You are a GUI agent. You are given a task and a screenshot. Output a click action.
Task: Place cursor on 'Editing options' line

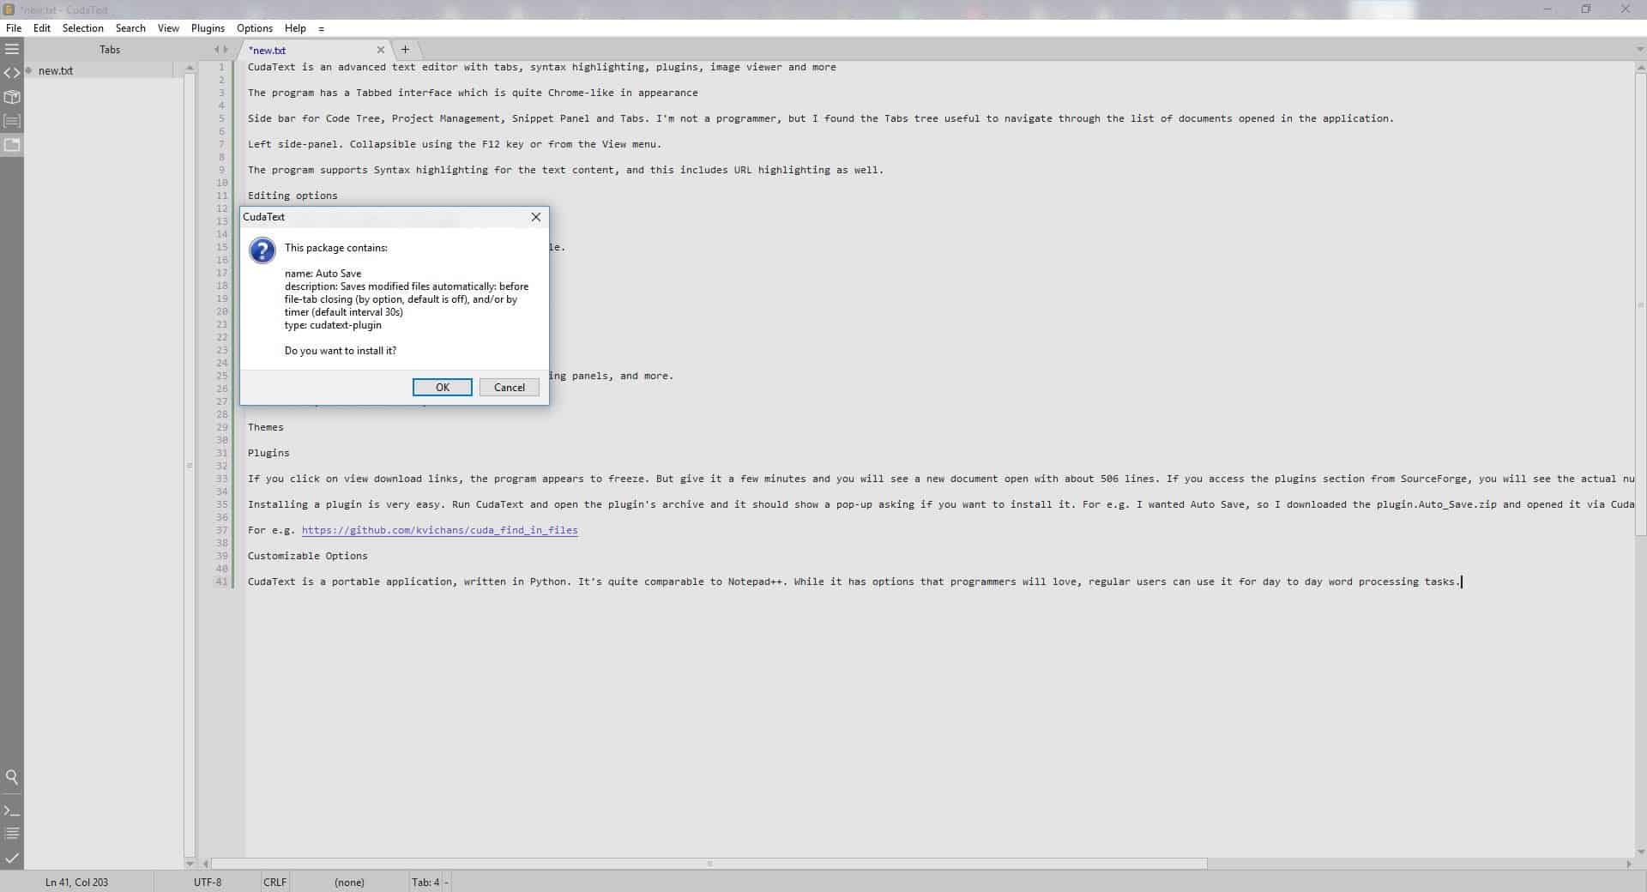coord(293,196)
